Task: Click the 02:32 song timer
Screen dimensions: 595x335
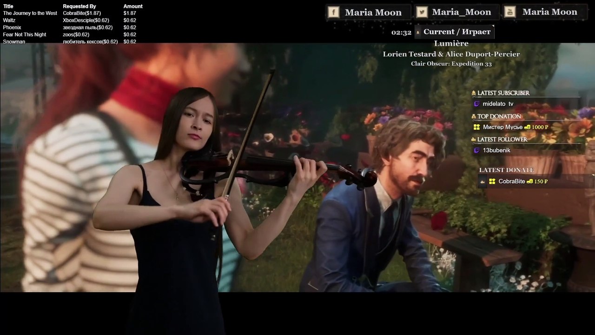Action: (x=401, y=32)
